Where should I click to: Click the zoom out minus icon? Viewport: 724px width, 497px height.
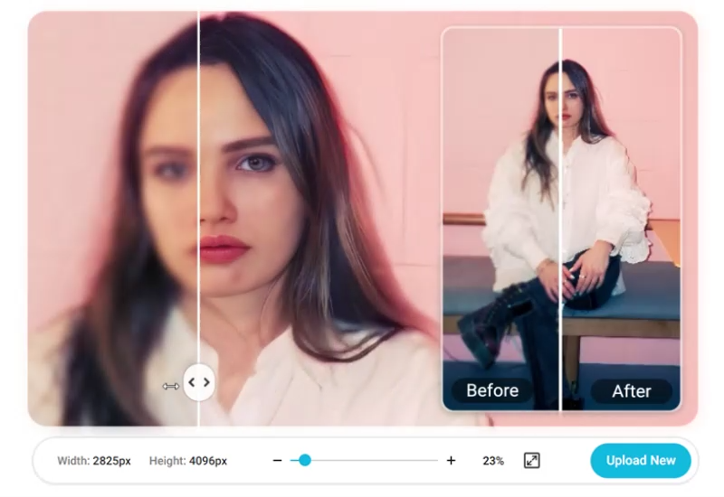tap(278, 461)
